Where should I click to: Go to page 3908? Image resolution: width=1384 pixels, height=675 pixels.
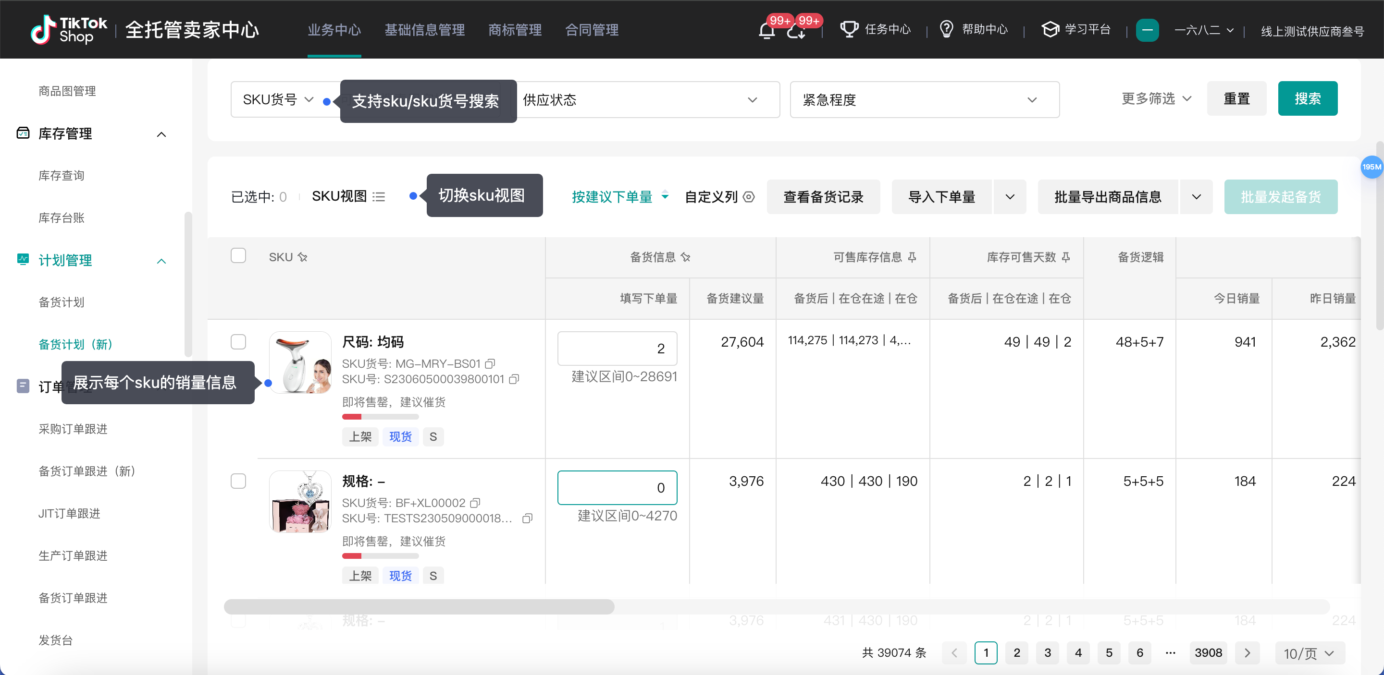click(x=1208, y=652)
